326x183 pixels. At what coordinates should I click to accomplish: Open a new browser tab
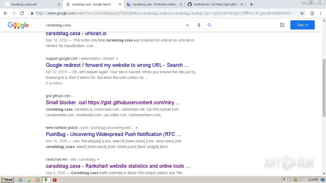[x=251, y=4]
